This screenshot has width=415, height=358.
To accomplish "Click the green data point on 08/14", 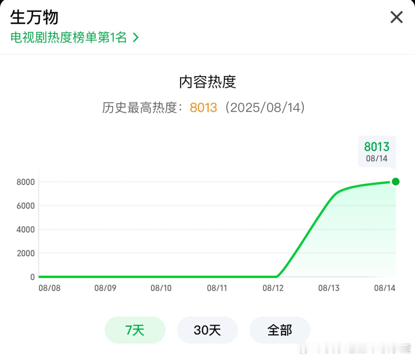I will [x=396, y=182].
